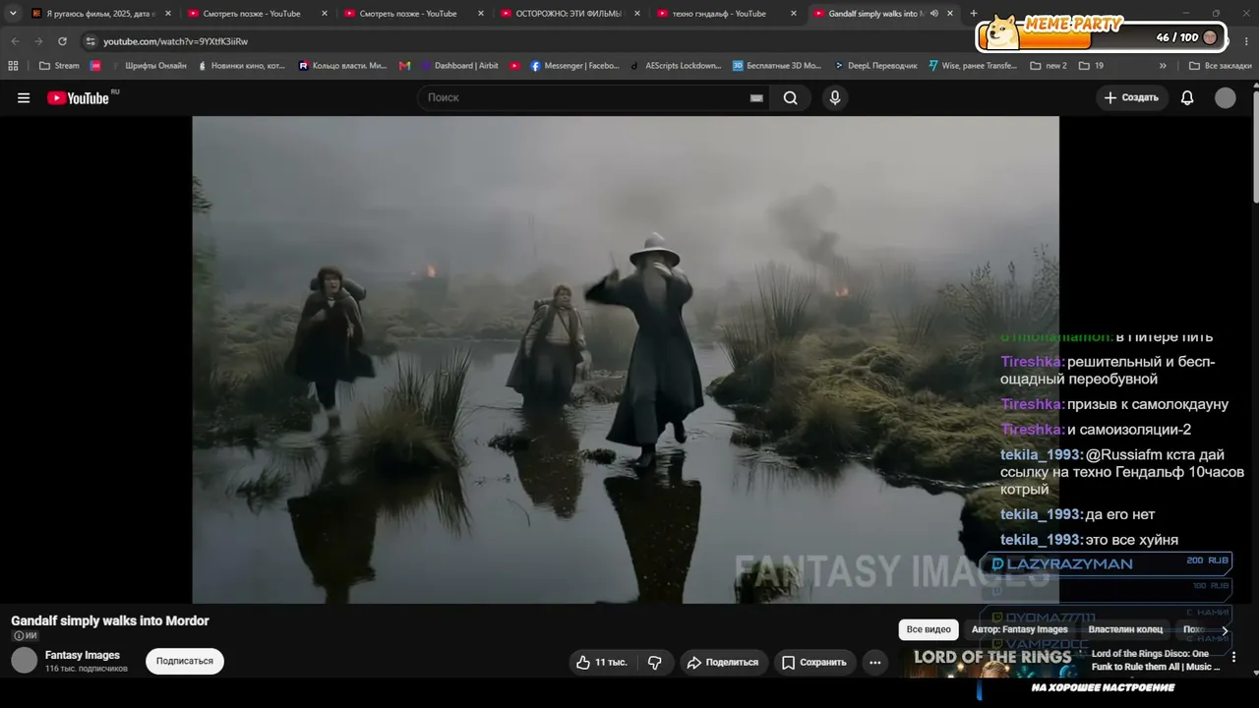Screen dimensions: 1259x708
Task: Open Fantasy Images channel name link
Action: coord(83,655)
